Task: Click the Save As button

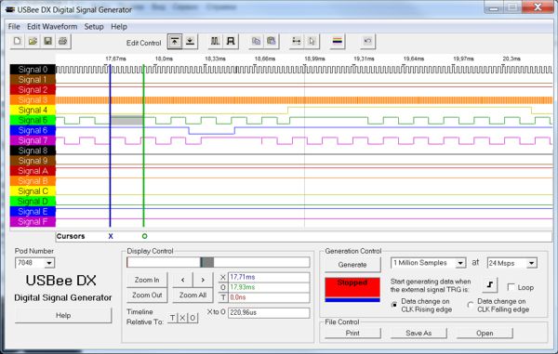Action: point(418,334)
